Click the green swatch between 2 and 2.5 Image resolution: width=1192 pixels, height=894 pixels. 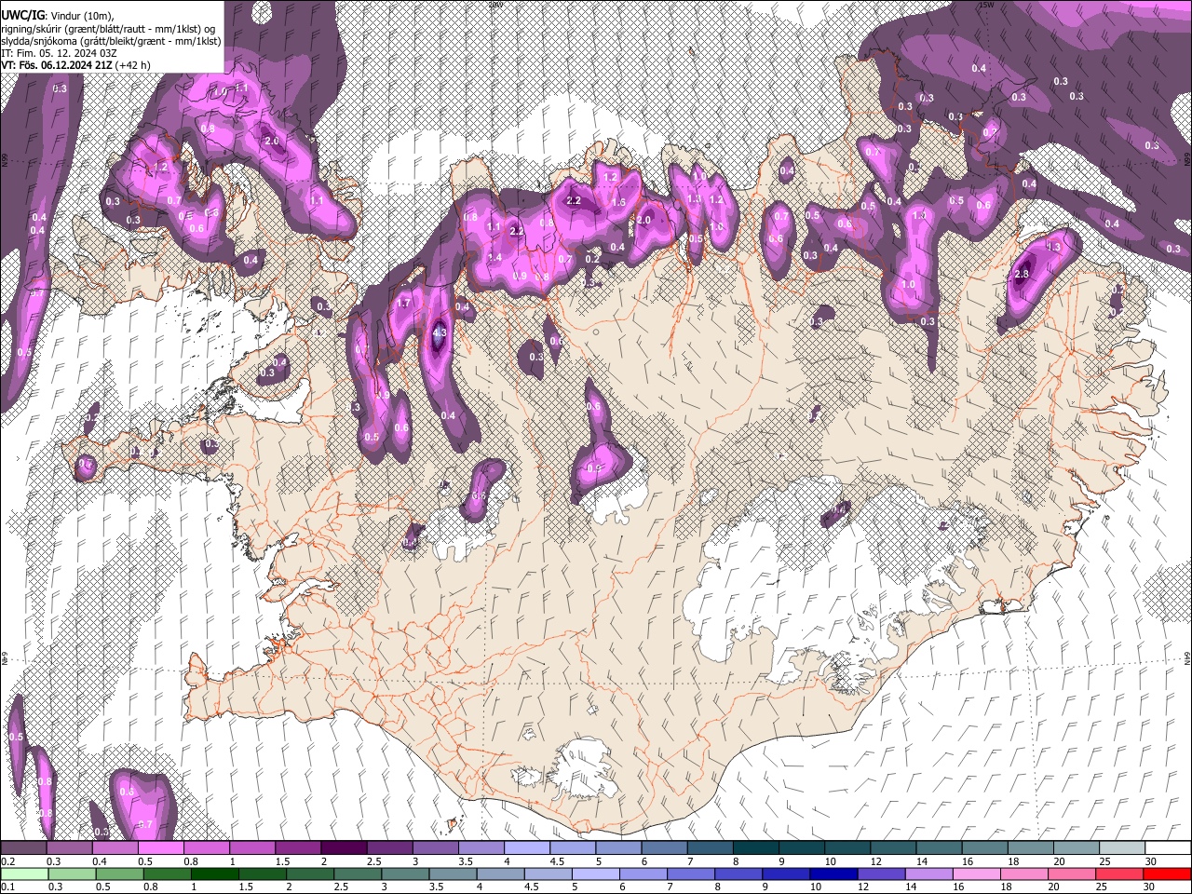tap(309, 874)
